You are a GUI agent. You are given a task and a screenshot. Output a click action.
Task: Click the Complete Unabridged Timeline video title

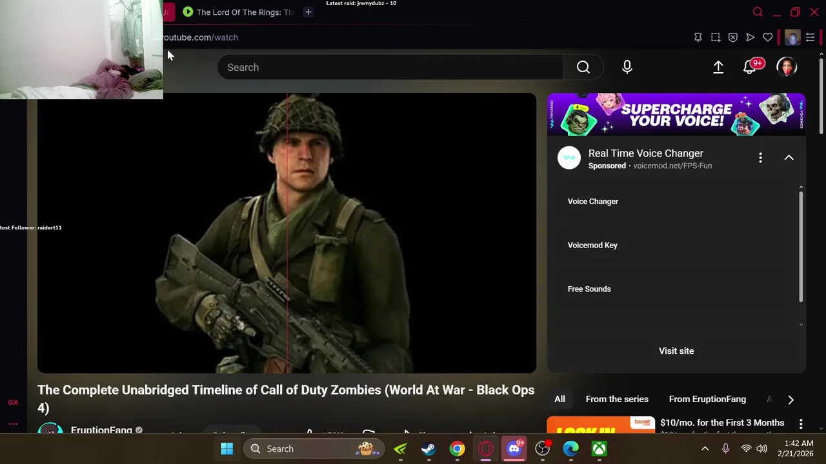(286, 399)
